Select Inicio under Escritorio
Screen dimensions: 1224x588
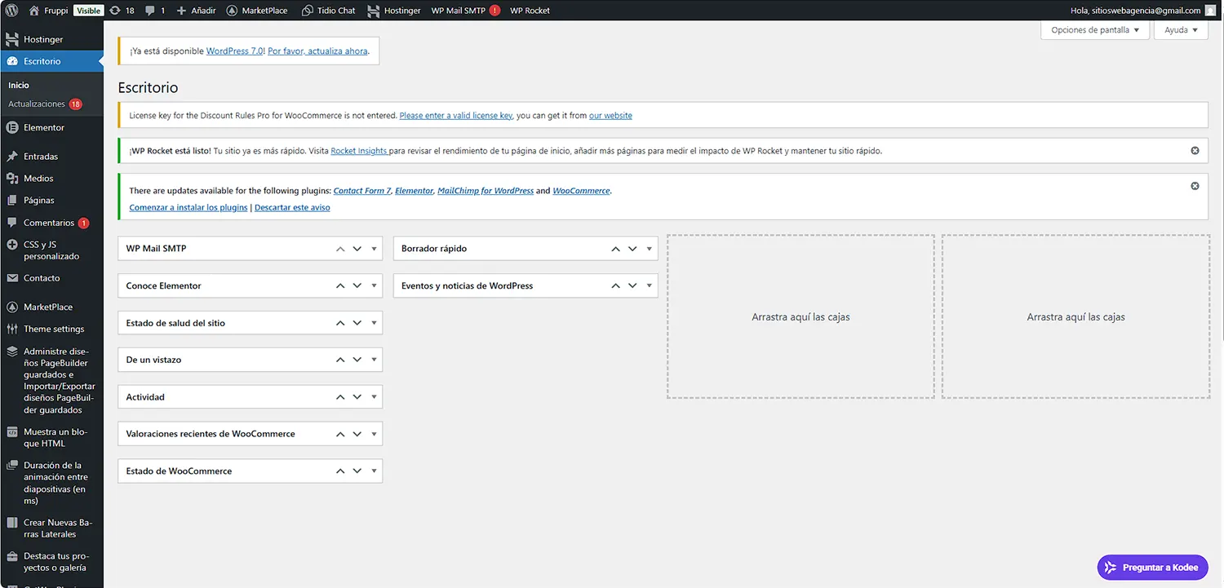(19, 85)
